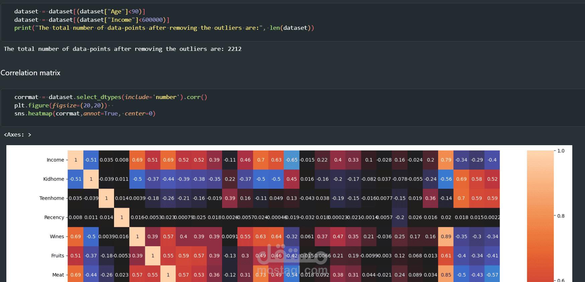This screenshot has width=585, height=282.
Task: Click the Teenhome row label on heatmap
Action: (52, 198)
